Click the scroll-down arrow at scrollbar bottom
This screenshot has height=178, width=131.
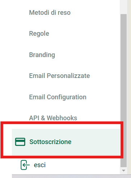[x=123, y=170]
